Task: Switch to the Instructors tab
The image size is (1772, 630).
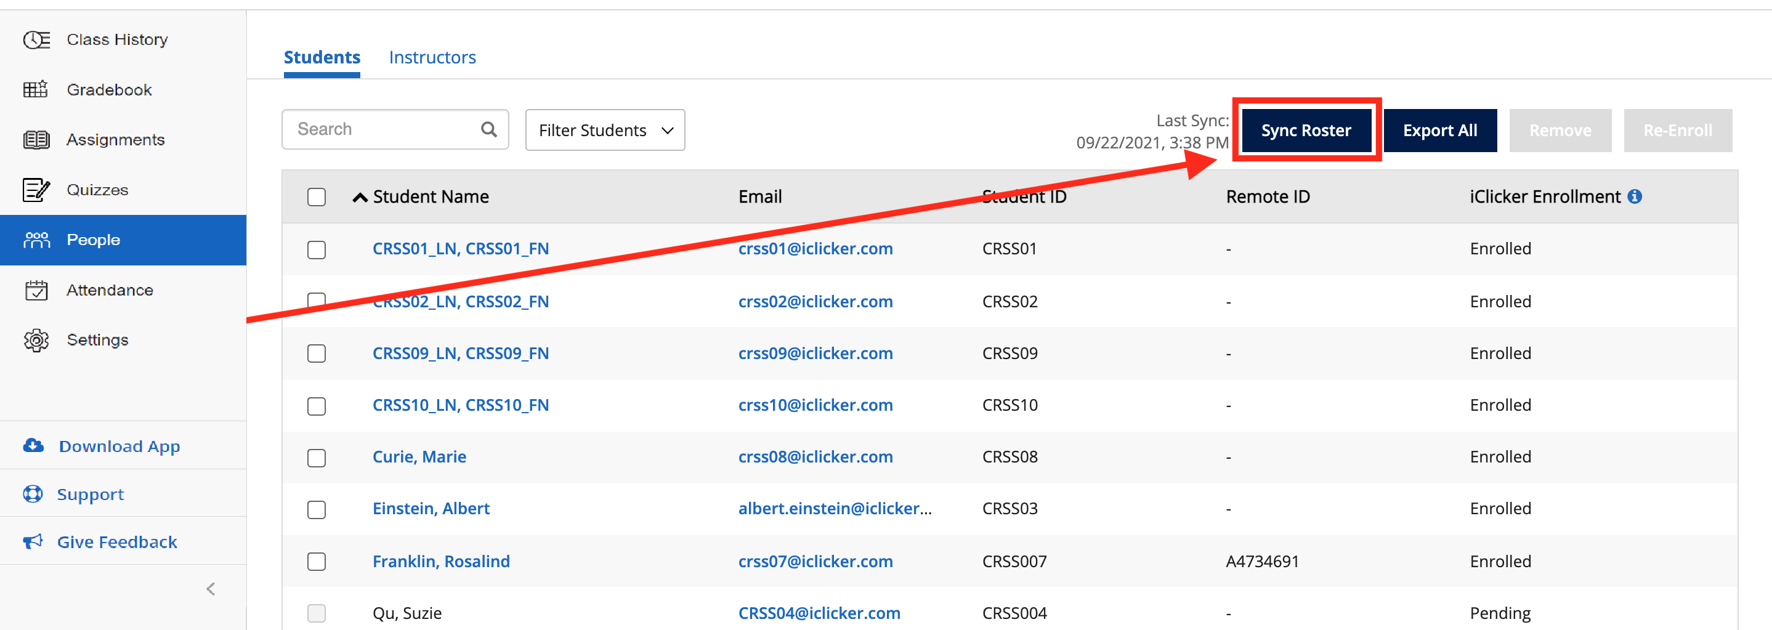Action: pyautogui.click(x=432, y=57)
